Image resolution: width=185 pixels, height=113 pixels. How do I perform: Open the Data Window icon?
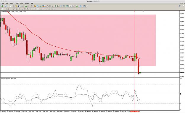(14, 6)
